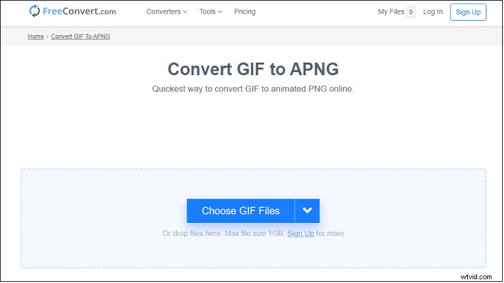Click the Sign Up link below upload button
Viewport: 504px width, 283px height.
click(301, 233)
